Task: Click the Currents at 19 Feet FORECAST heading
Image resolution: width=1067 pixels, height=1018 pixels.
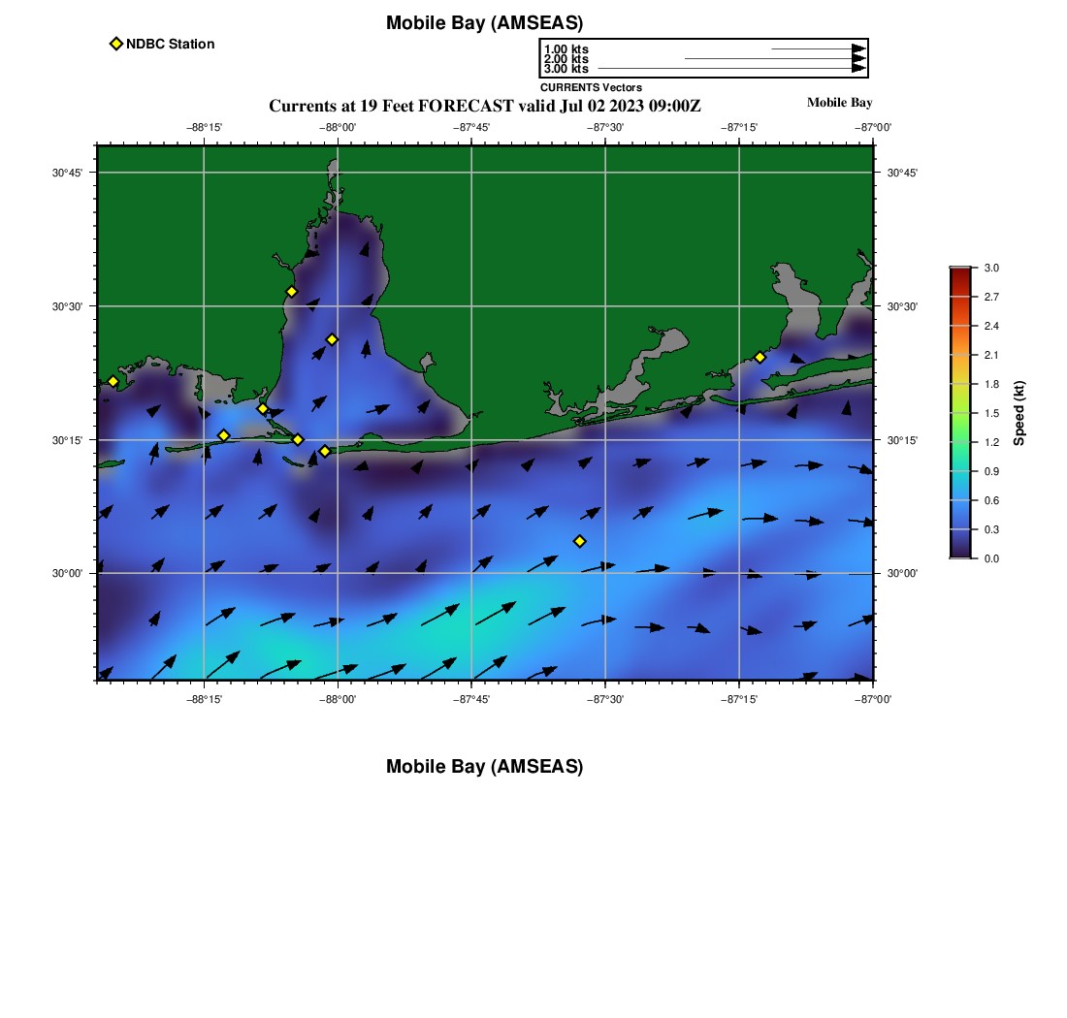Action: 484,106
